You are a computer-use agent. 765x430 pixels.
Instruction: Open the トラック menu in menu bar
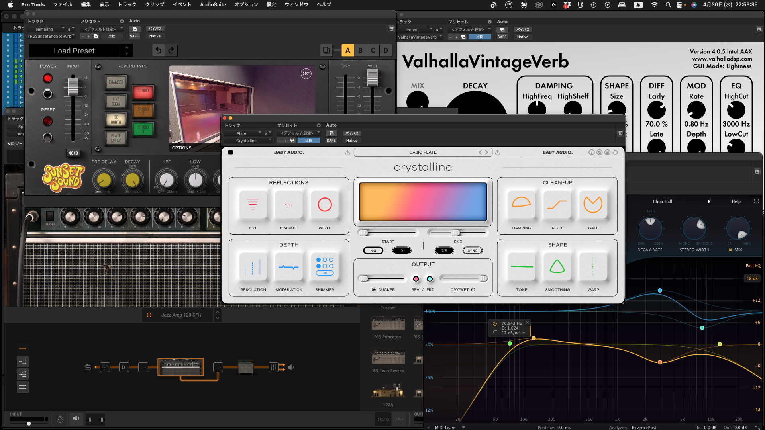click(x=127, y=4)
